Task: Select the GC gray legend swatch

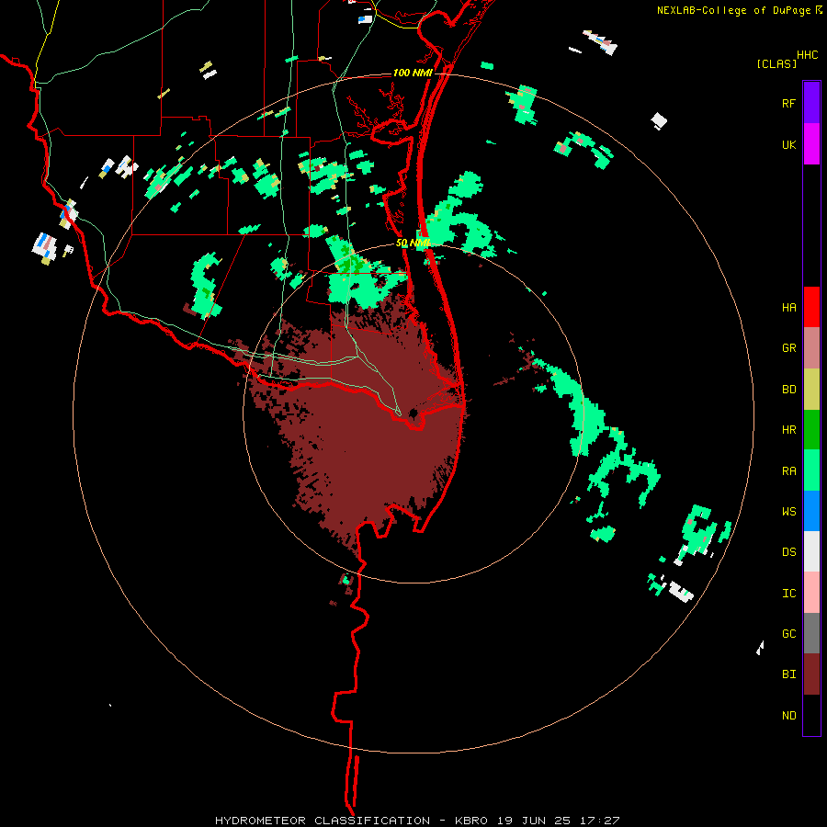Action: [811, 633]
